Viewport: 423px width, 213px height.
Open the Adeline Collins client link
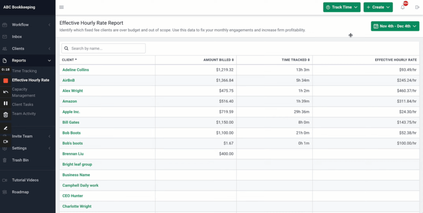tap(76, 70)
